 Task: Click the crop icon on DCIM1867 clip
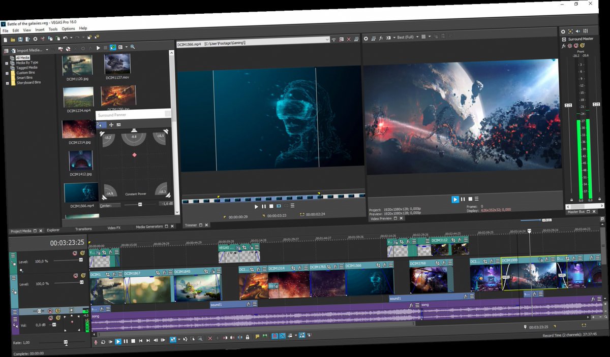pos(158,273)
